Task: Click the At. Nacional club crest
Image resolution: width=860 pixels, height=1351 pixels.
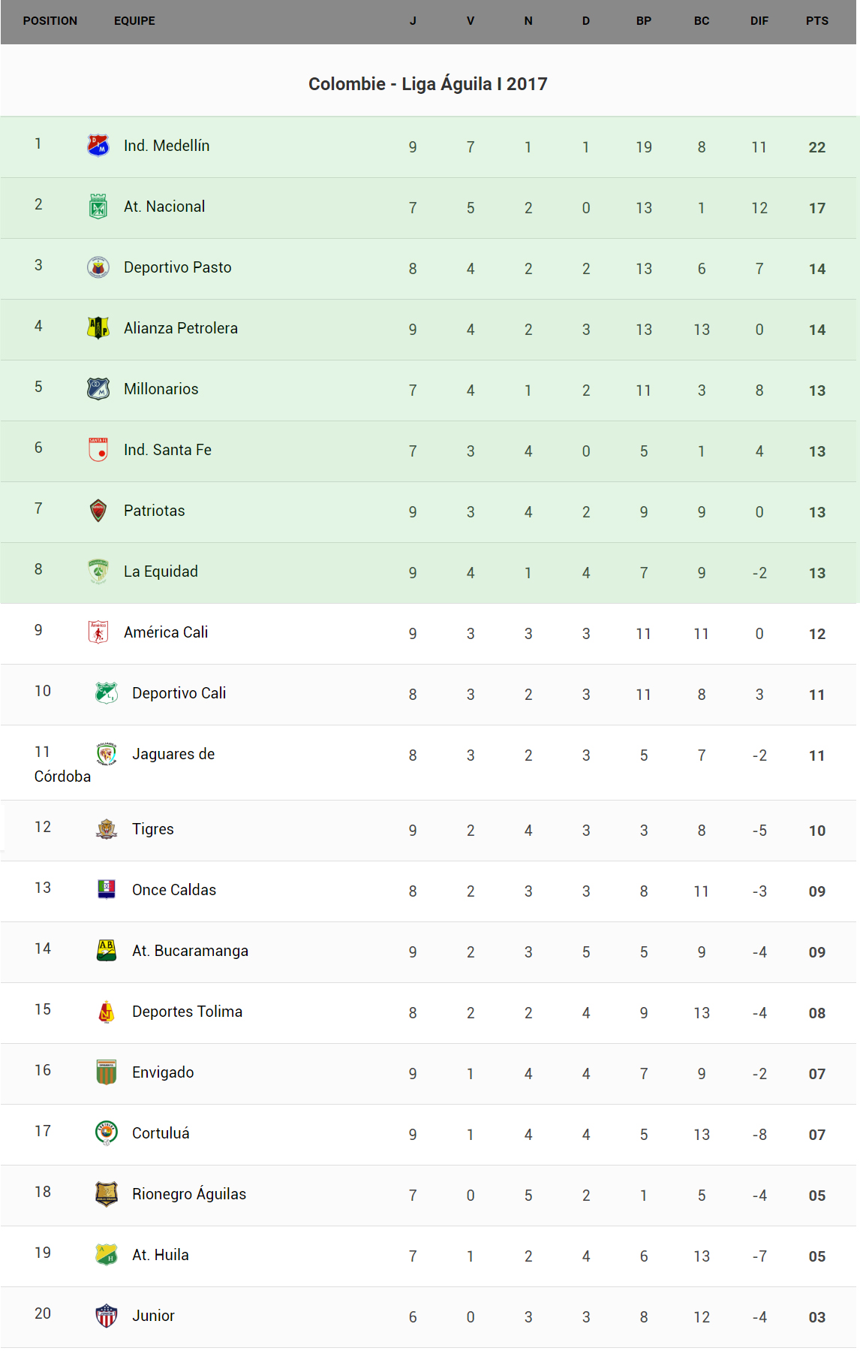Action: click(x=98, y=206)
